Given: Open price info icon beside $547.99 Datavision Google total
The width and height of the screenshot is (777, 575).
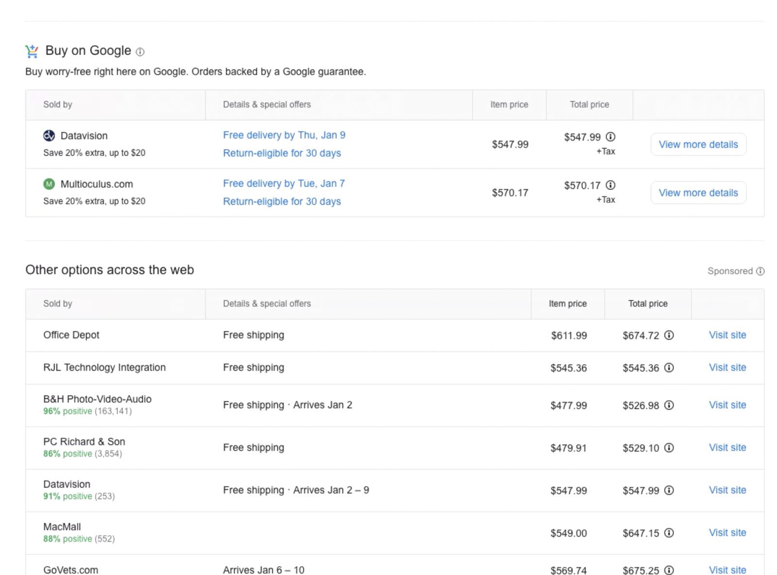Looking at the screenshot, I should [x=610, y=137].
